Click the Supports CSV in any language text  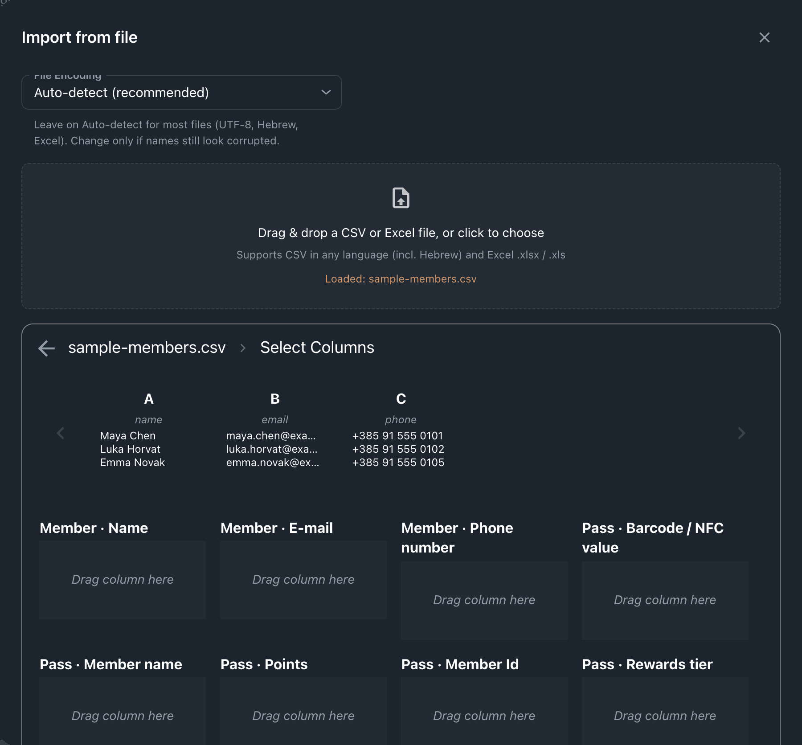click(401, 255)
